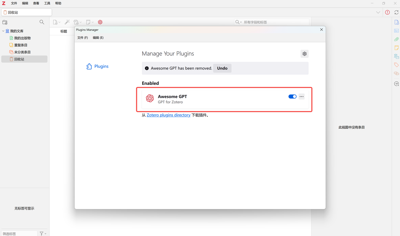Collapse the 我的文库 library tree arrow
Viewport: 400px width, 236px height.
tap(3, 31)
